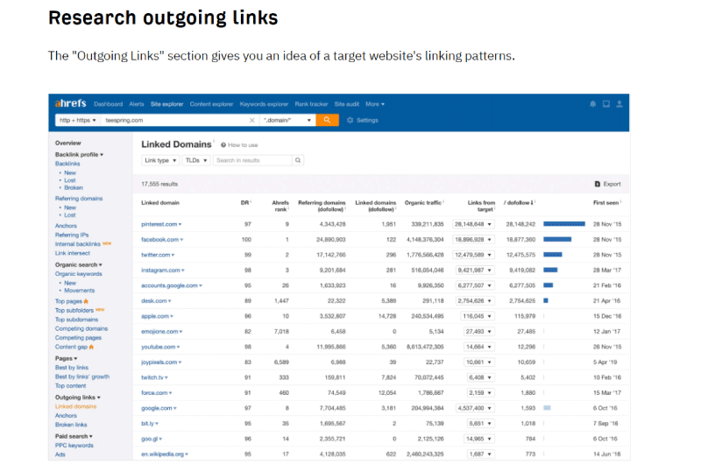The width and height of the screenshot is (701, 464).
Task: Open Referring IPs in sidebar
Action: point(72,235)
